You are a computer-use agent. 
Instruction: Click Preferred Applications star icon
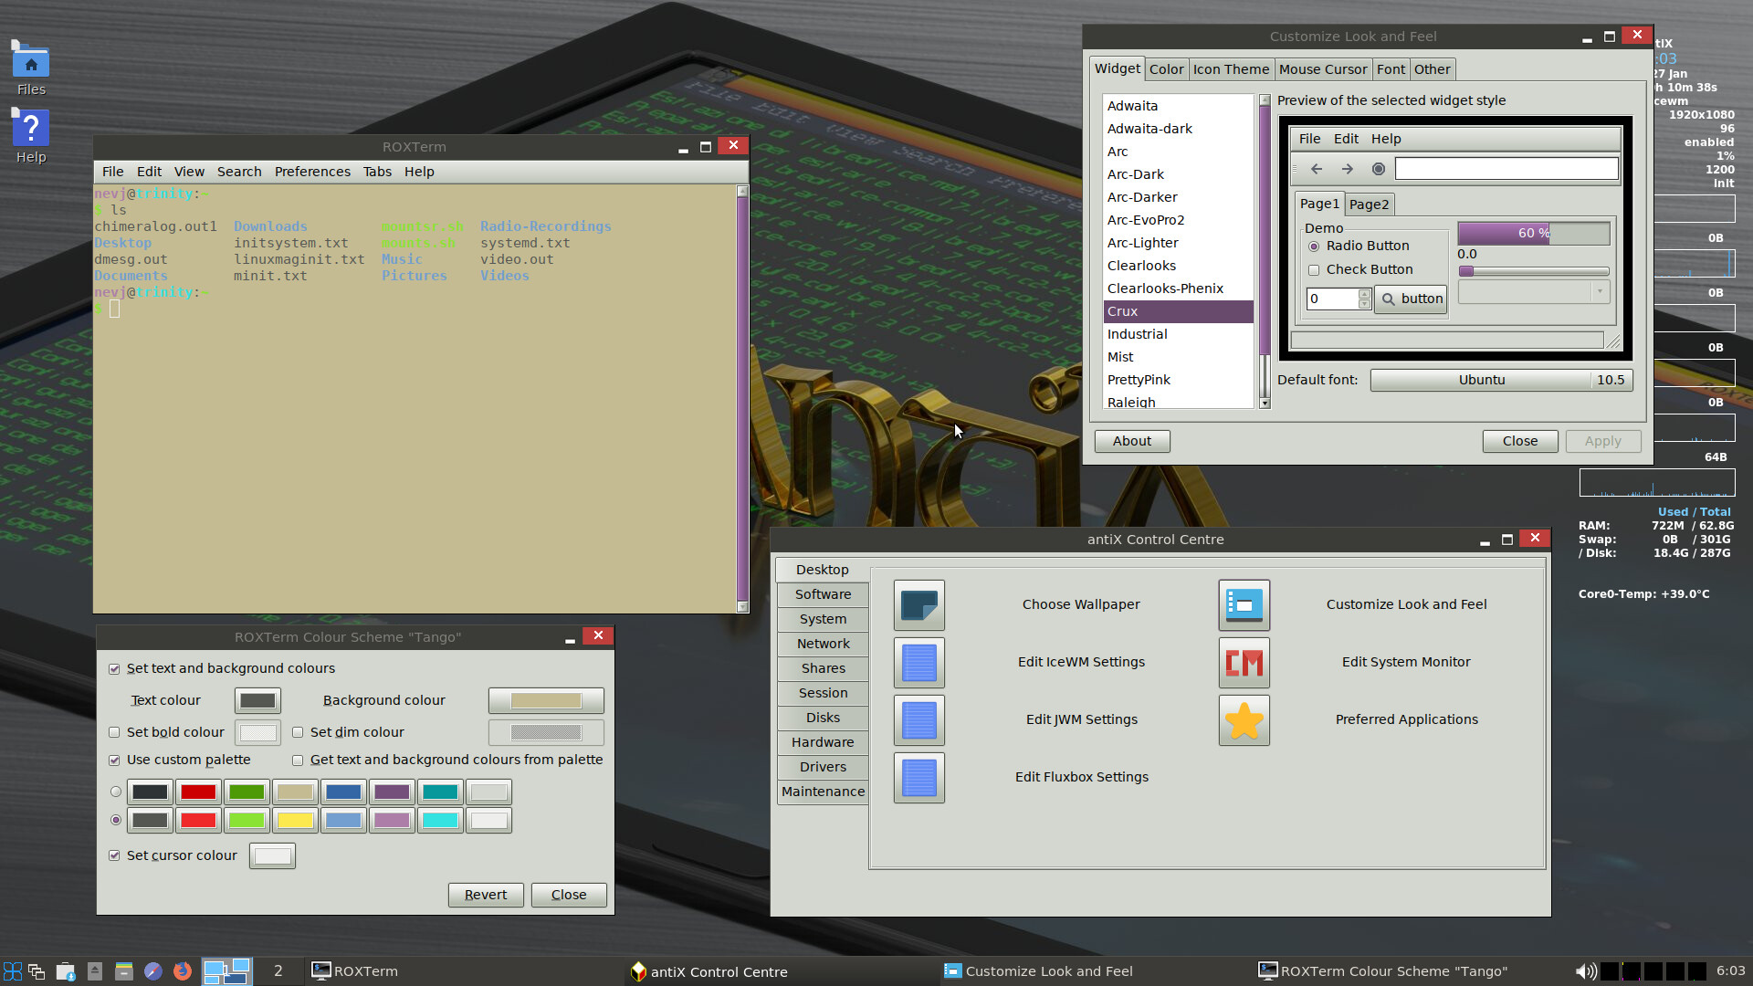1244,720
